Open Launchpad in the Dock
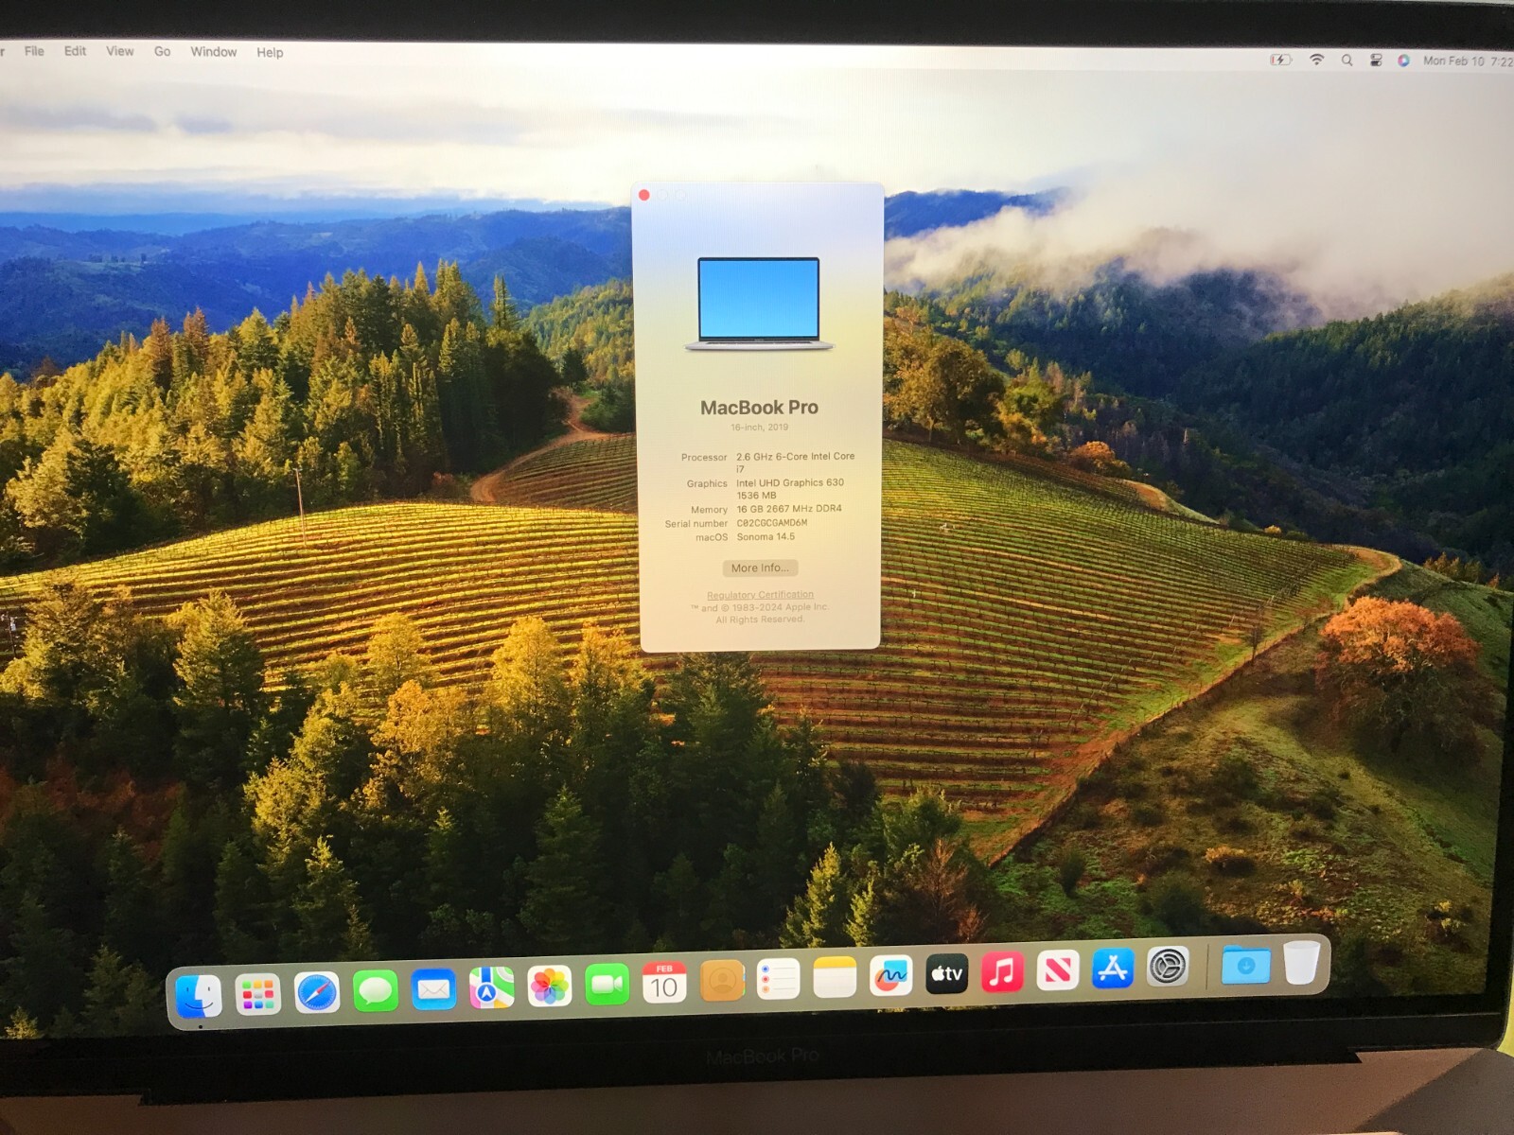This screenshot has width=1514, height=1135. point(257,994)
